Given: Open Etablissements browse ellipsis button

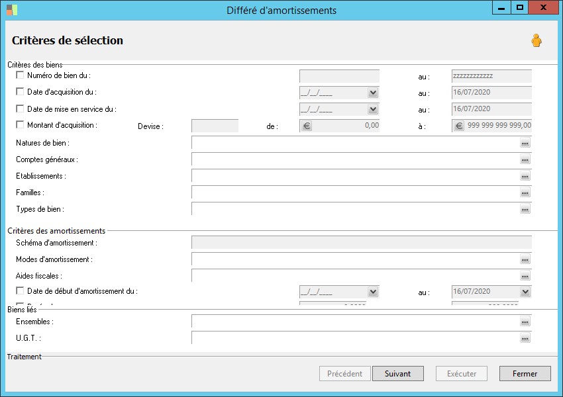Looking at the screenshot, I should coord(525,177).
